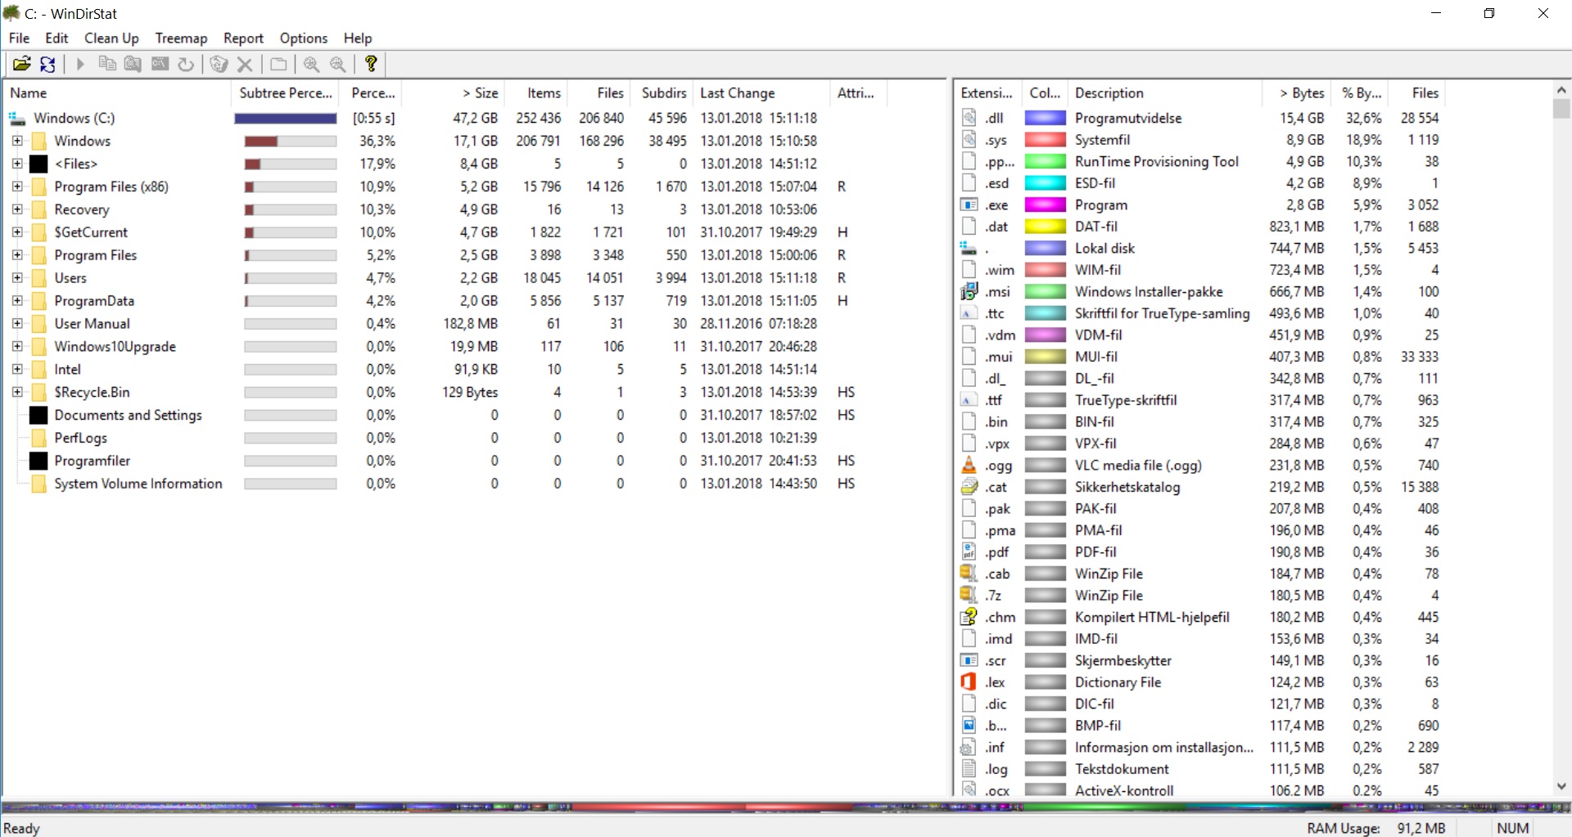Click the .pdf file type icon
This screenshot has height=837, width=1572.
click(969, 551)
